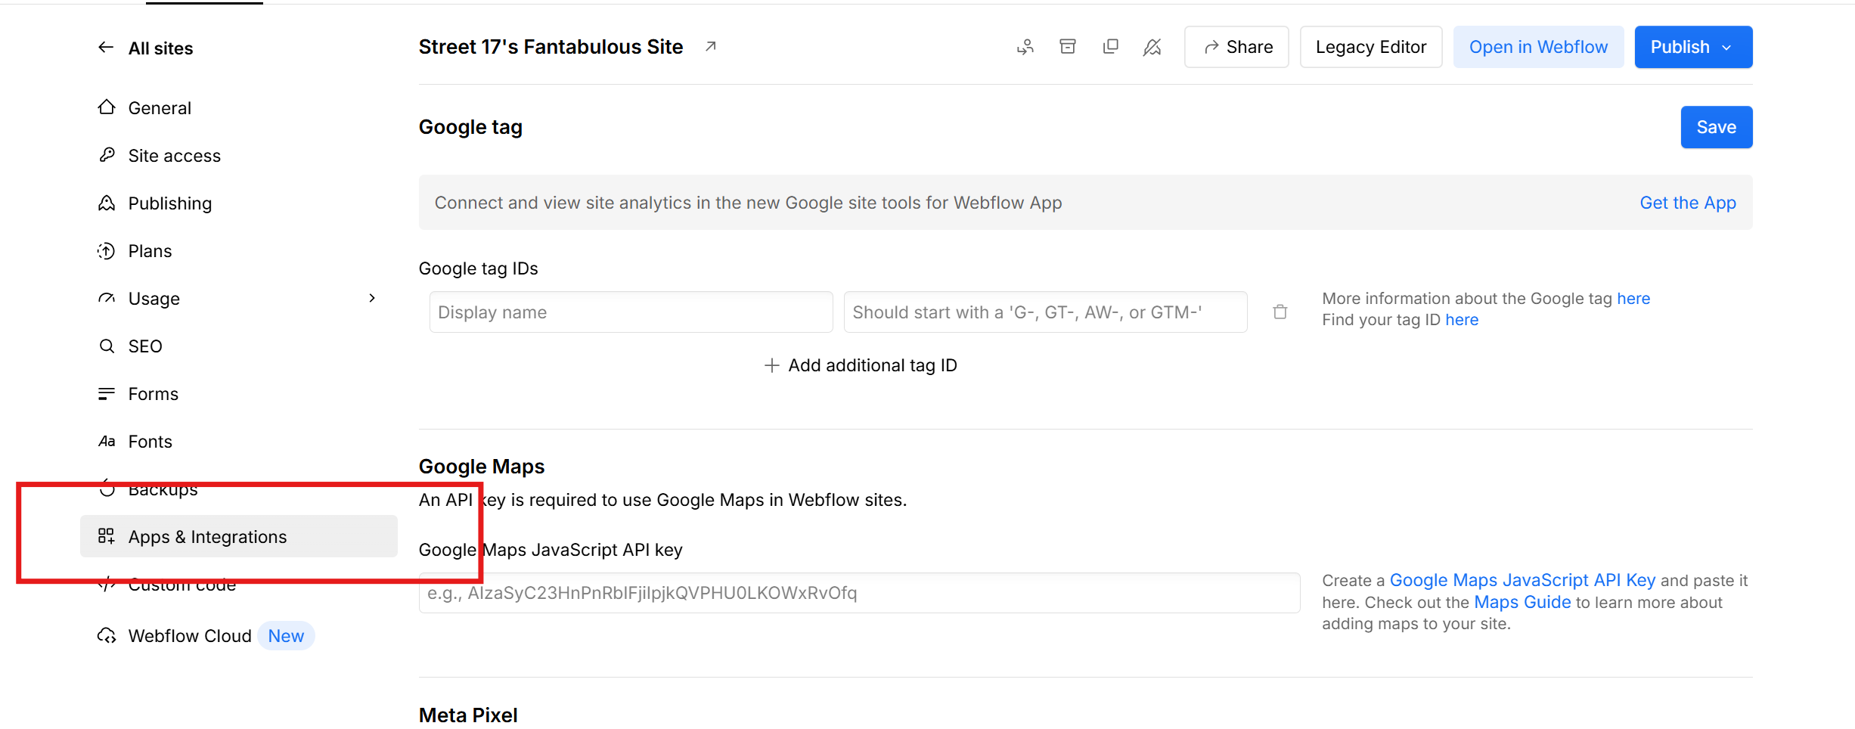Viewport: 1855px width, 729px height.
Task: Open the SEO settings page
Action: [145, 346]
